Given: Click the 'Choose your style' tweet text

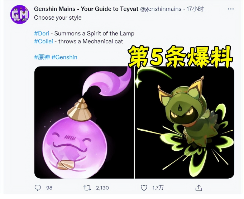Looking at the screenshot, I should pyautogui.click(x=58, y=18).
